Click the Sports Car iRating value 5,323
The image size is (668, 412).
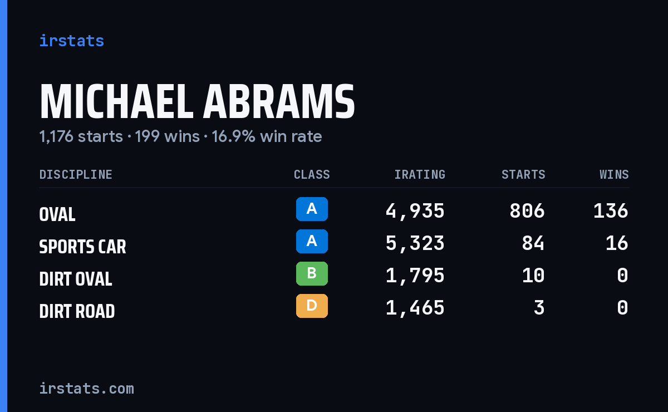[415, 243]
